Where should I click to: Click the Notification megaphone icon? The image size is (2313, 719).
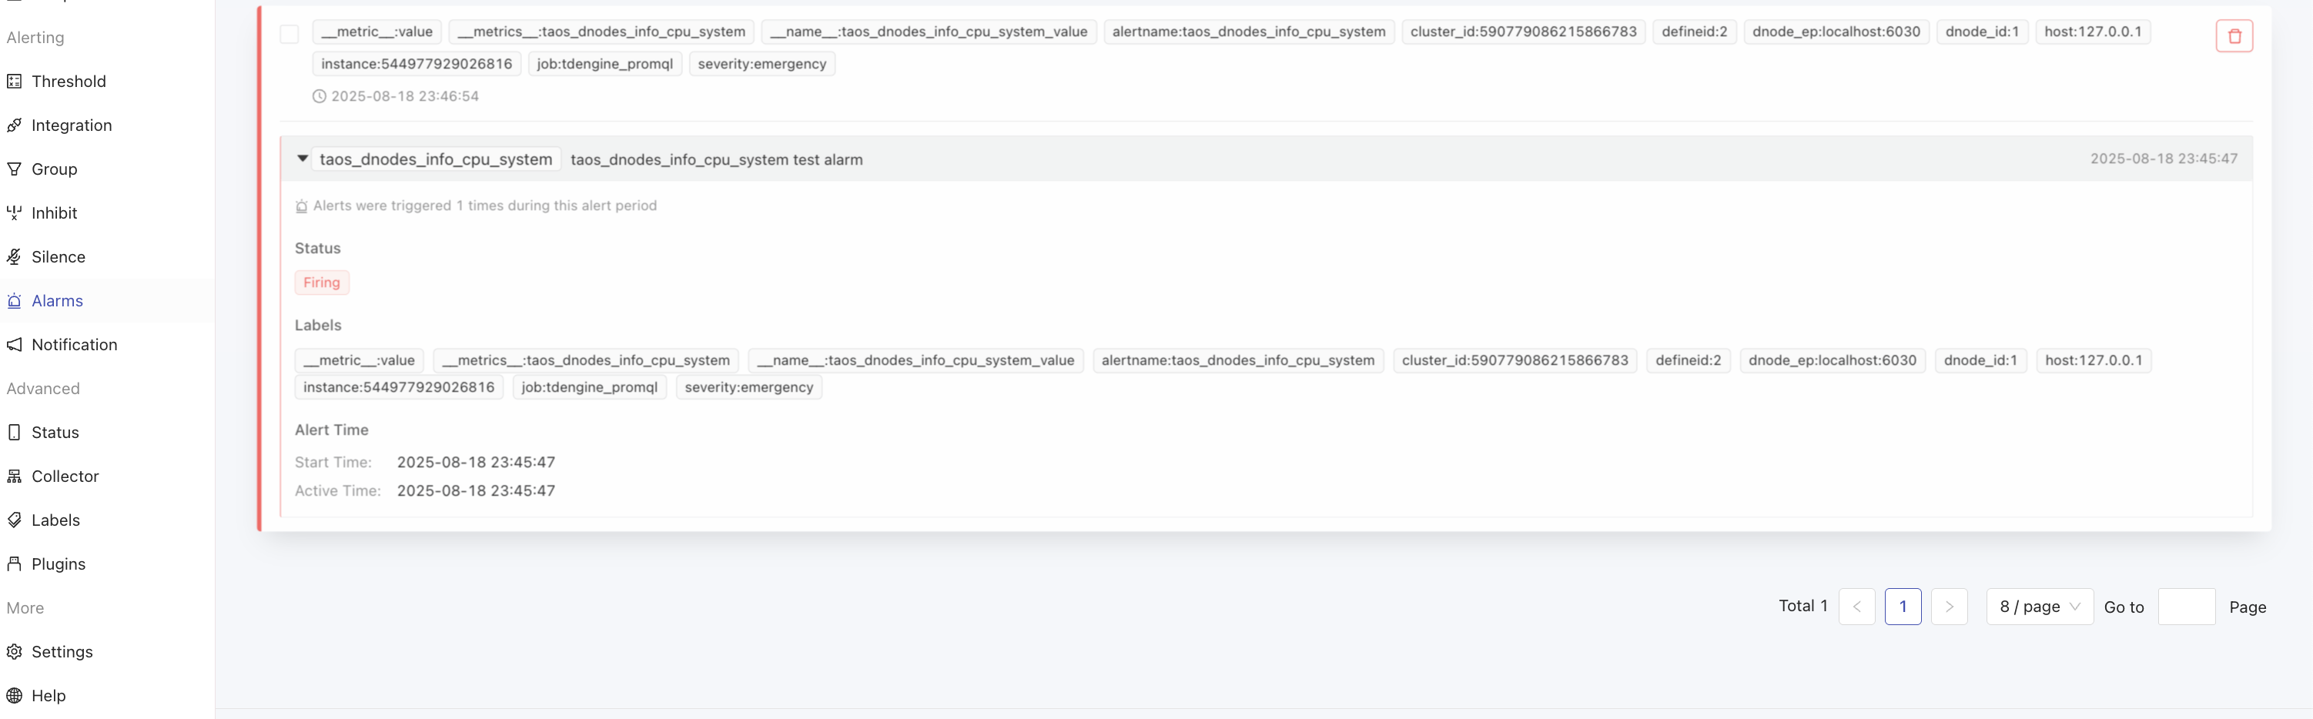(15, 345)
